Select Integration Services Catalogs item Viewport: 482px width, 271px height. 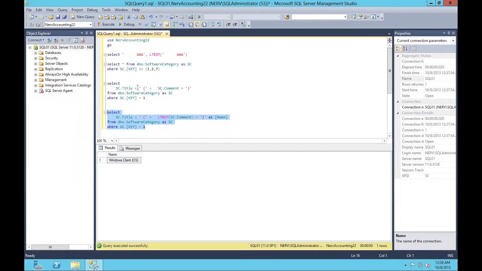68,85
